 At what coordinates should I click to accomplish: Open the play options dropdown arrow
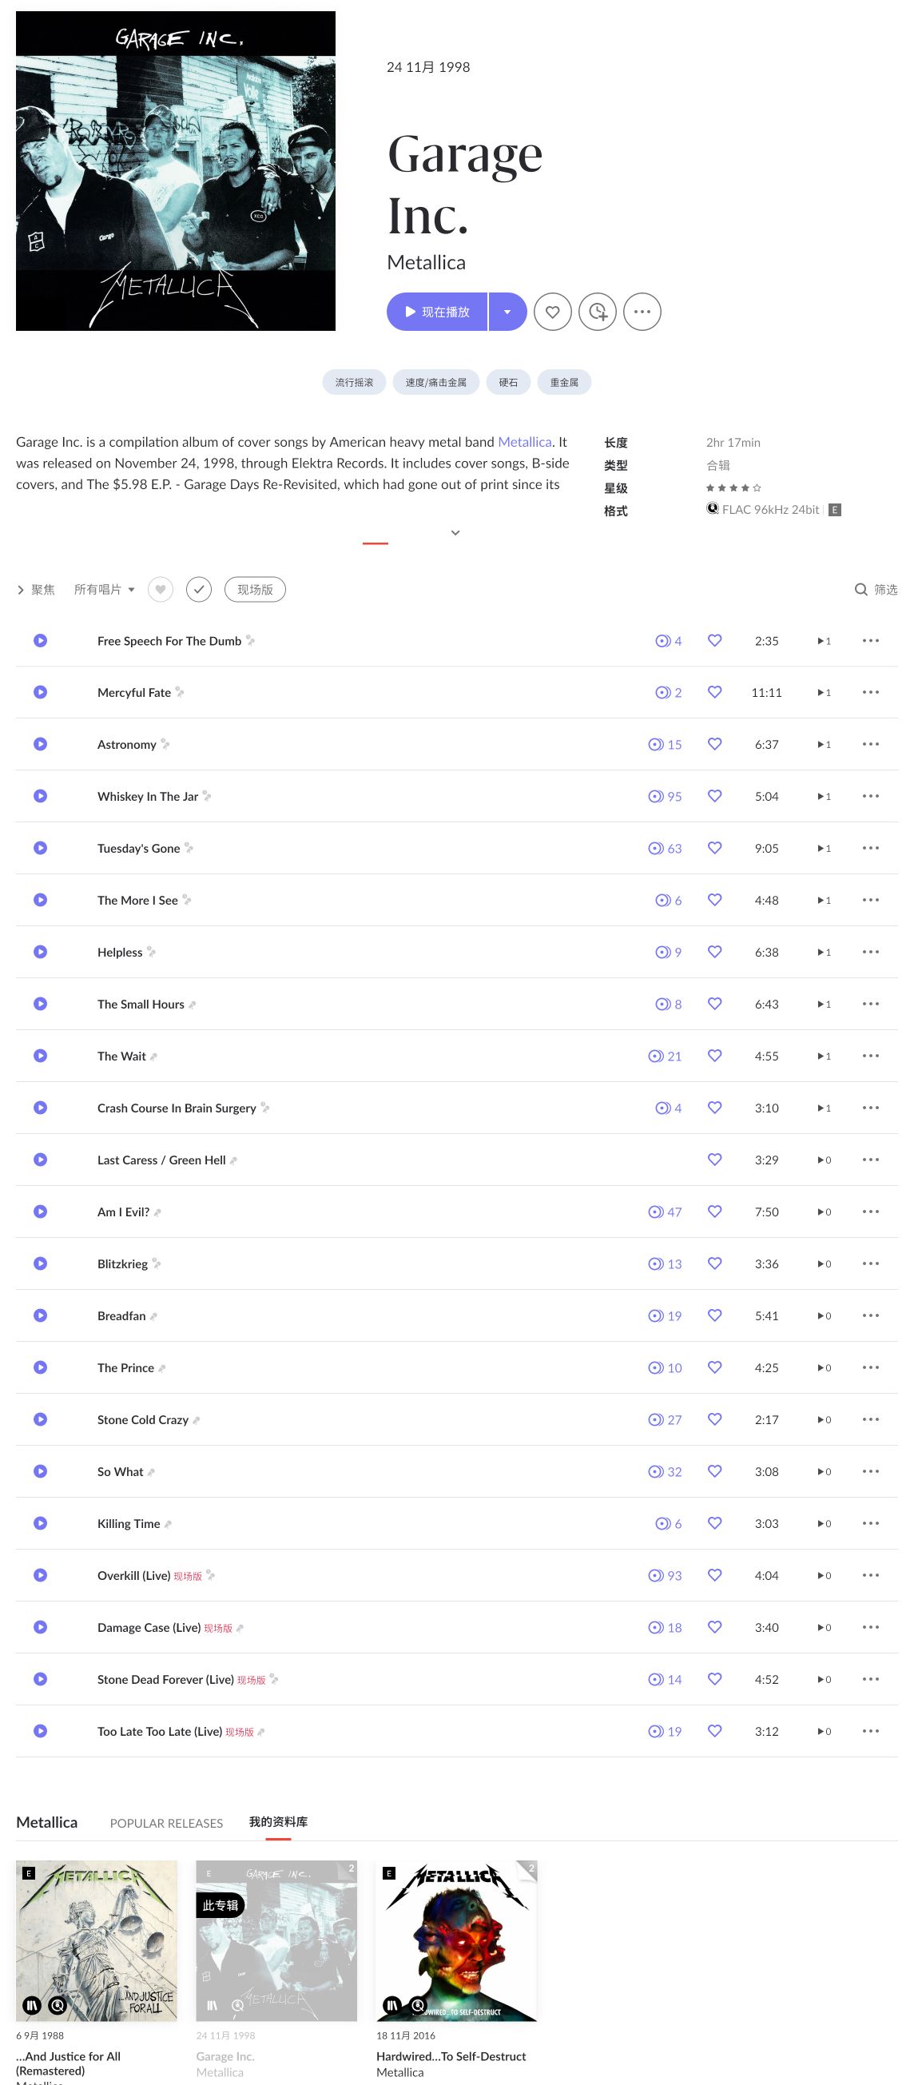click(x=507, y=312)
